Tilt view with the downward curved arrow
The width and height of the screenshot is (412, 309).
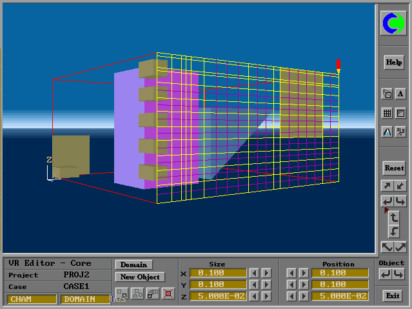394,232
